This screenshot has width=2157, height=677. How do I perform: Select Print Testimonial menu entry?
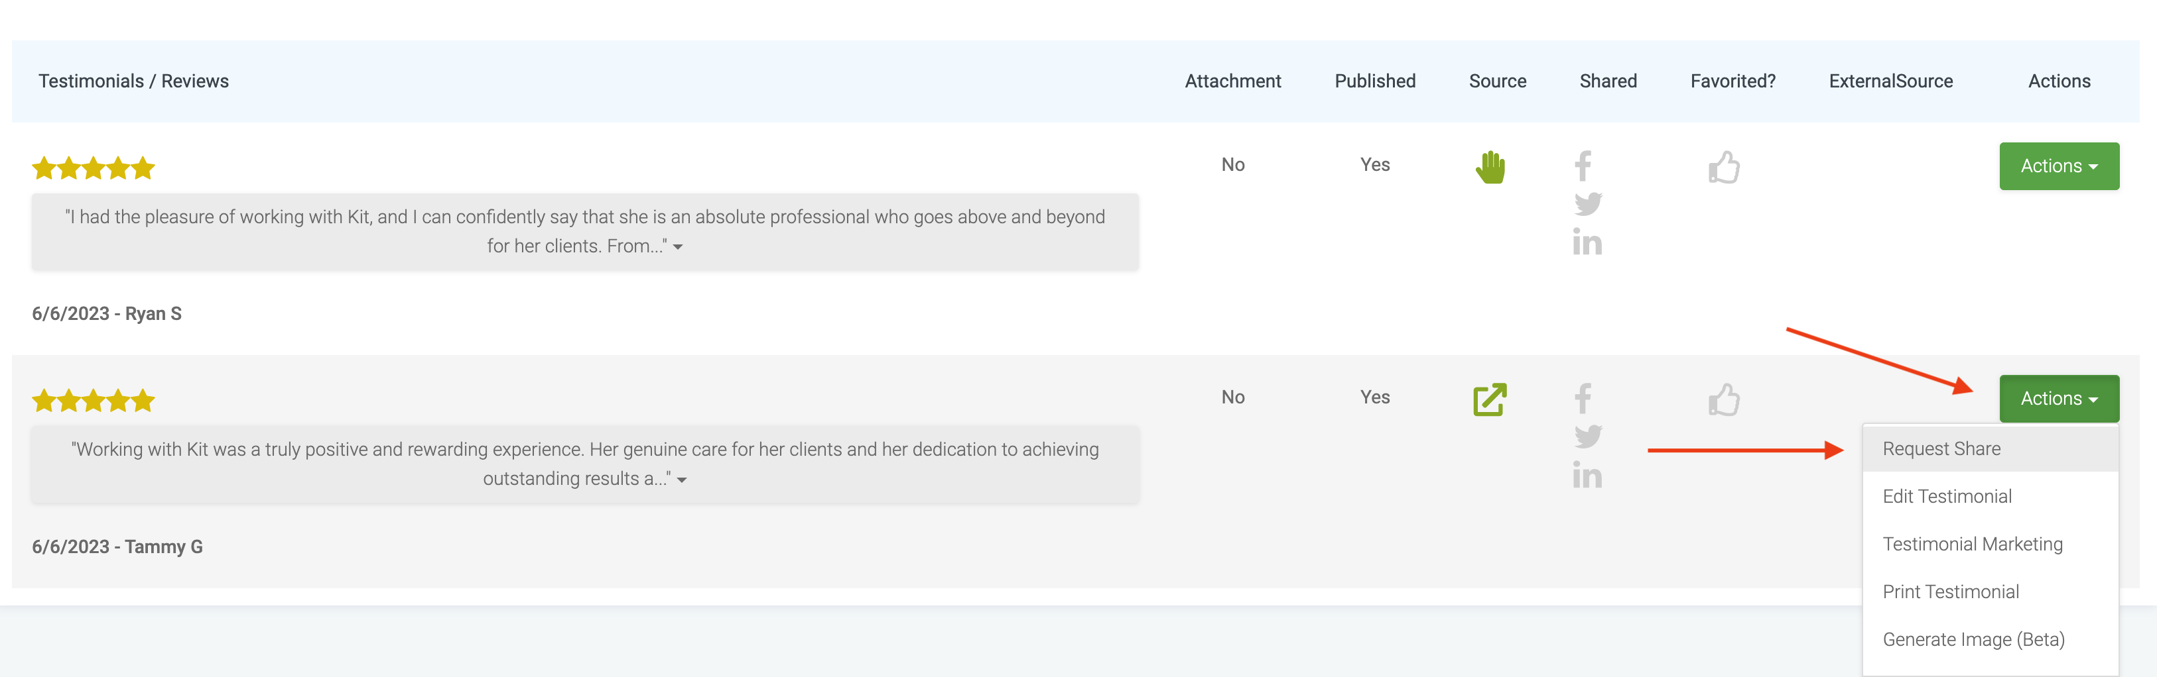[x=1950, y=592]
